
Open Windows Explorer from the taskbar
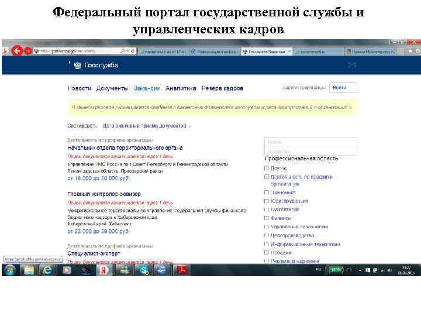click(x=29, y=270)
